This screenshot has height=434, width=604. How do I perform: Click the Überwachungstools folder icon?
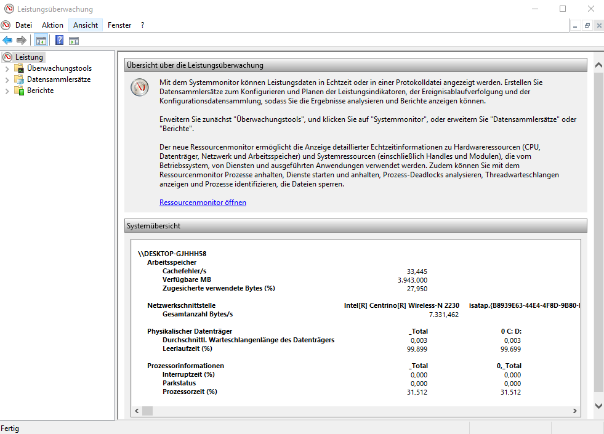[x=19, y=68]
